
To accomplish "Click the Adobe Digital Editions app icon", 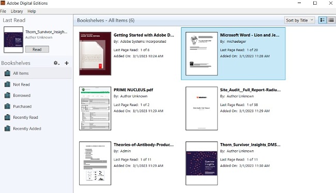I will (3, 3).
